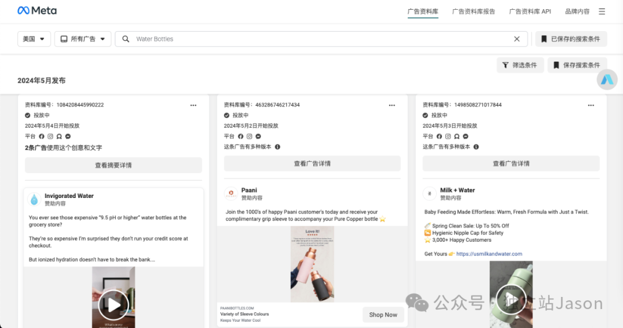The width and height of the screenshot is (623, 328).
Task: Open more options for ad 1084208445990222
Action: (193, 105)
